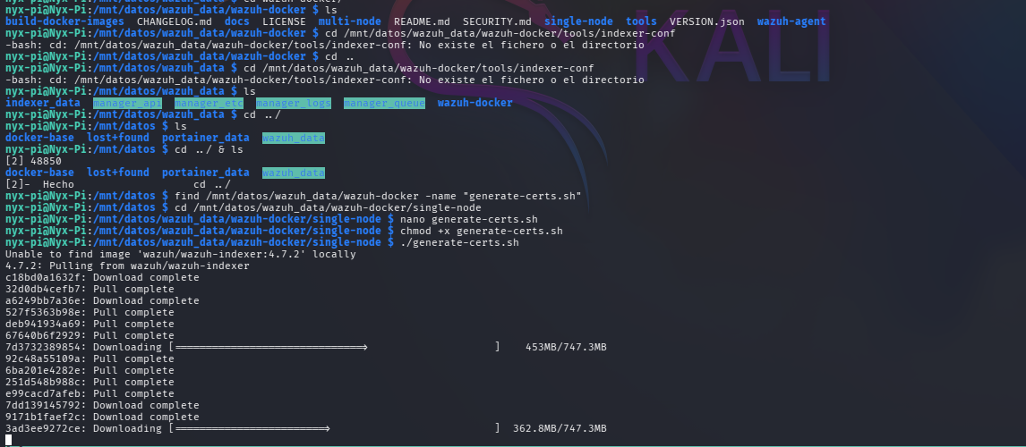Viewport: 1026px width, 447px height.
Task: Click the highlighted manager_etc entry
Action: tap(209, 103)
